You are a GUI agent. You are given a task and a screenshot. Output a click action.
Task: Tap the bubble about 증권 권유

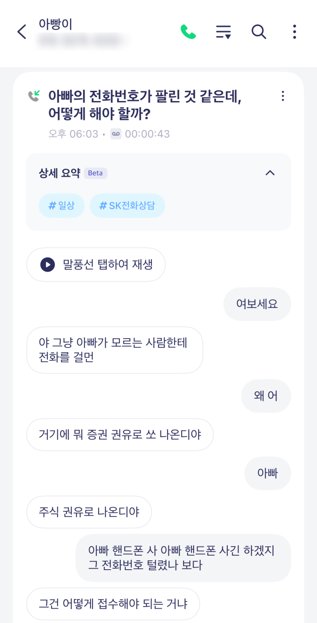[x=120, y=435]
